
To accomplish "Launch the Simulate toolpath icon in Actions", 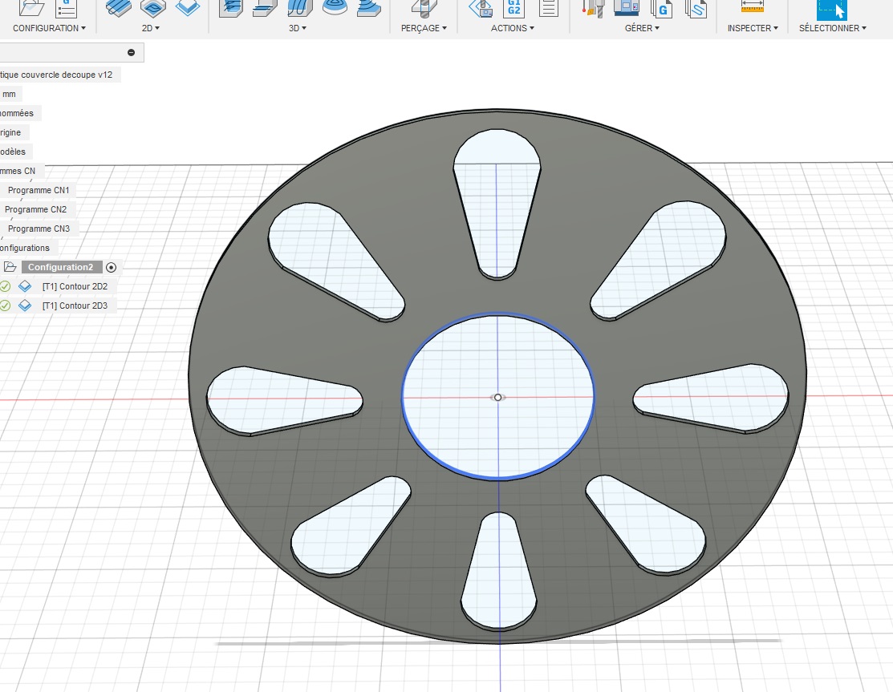I will [x=481, y=7].
